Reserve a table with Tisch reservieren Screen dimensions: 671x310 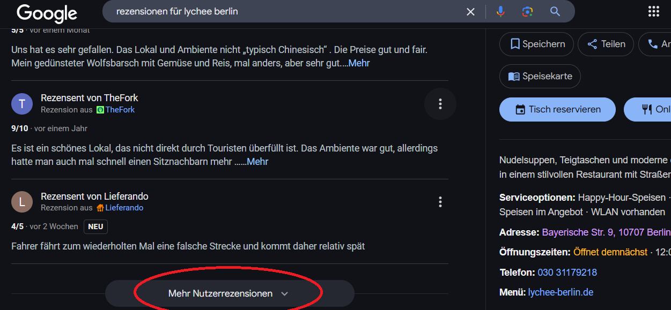(557, 109)
